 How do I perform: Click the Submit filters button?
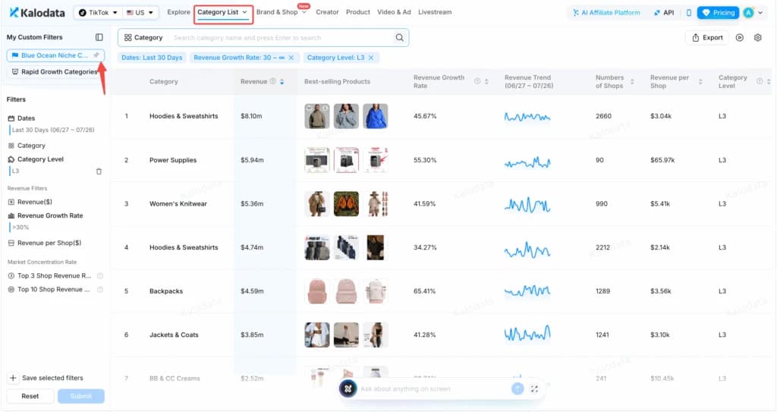[x=80, y=396]
